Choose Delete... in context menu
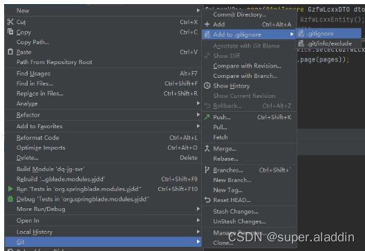This screenshot has width=365, height=251. 28,158
